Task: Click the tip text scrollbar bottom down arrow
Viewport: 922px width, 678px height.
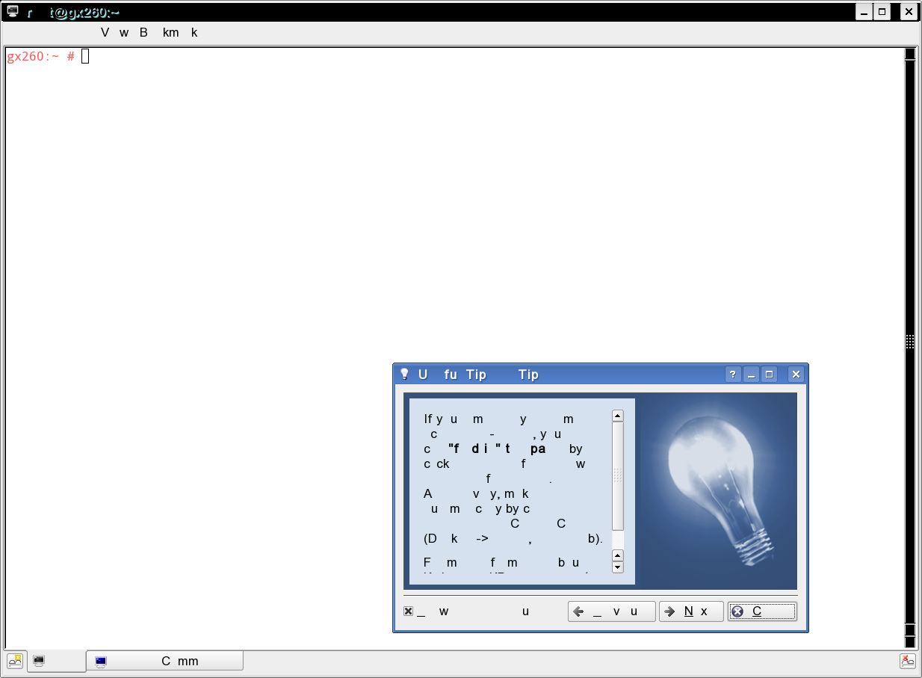Action: click(618, 567)
